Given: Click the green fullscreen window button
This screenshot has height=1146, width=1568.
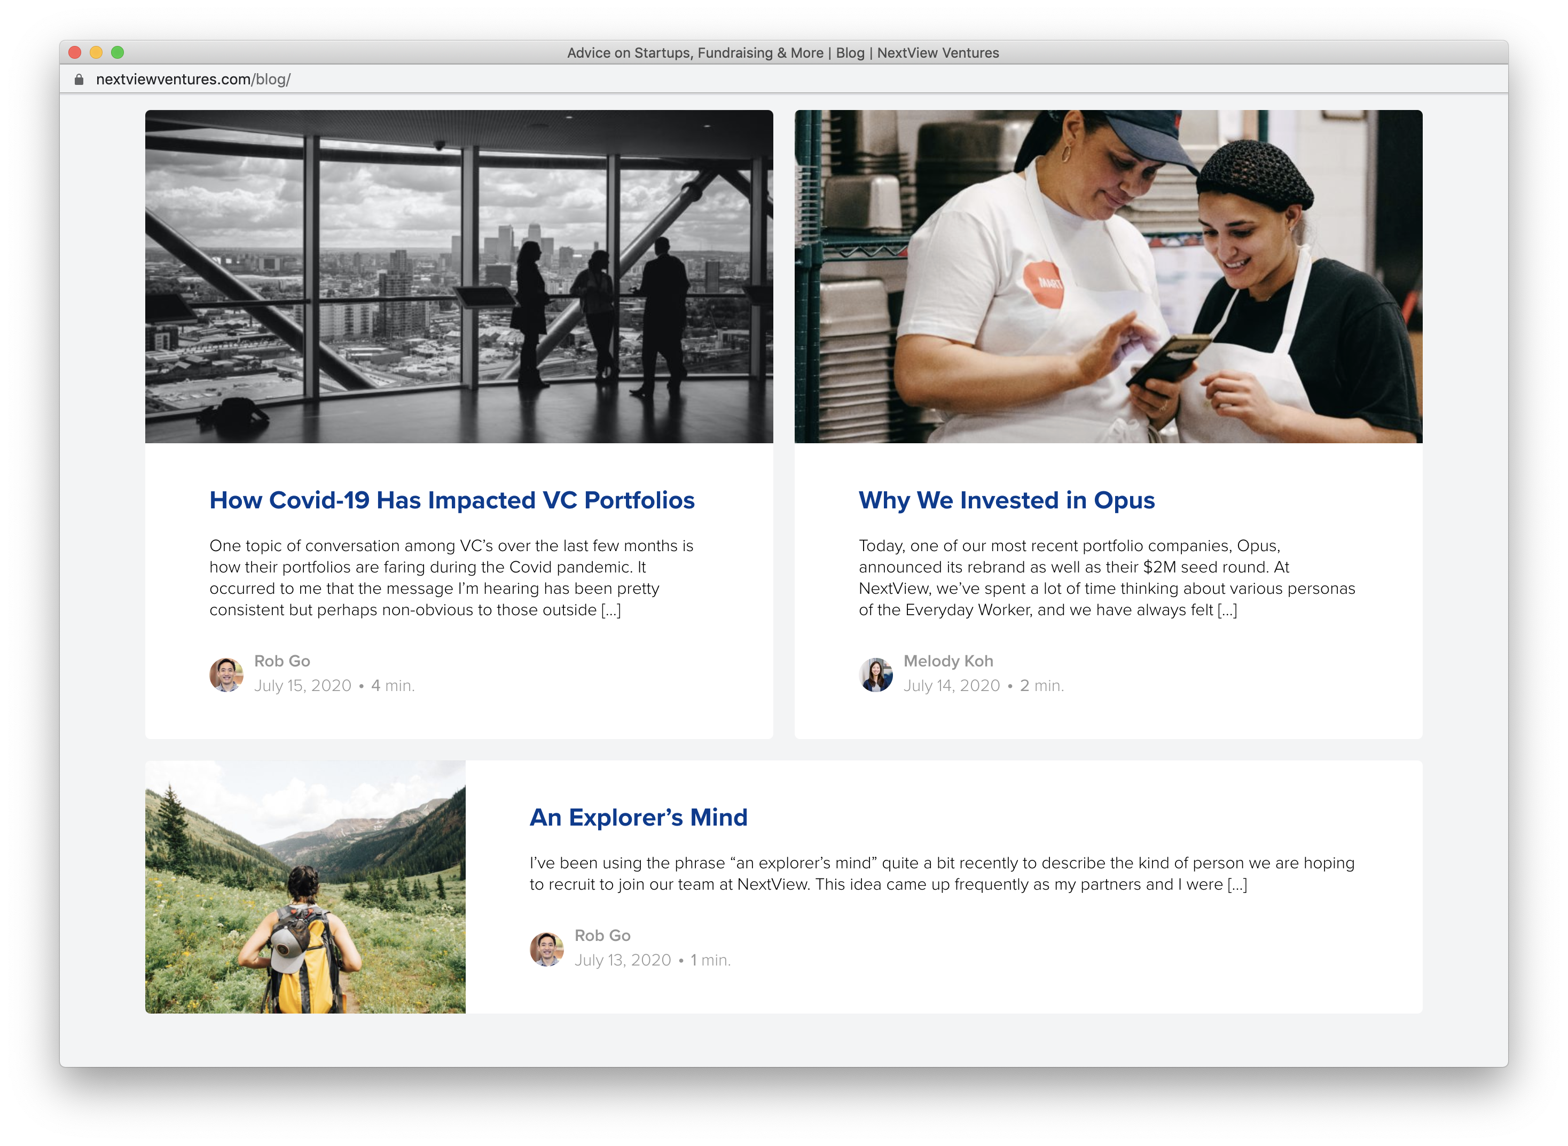Looking at the screenshot, I should (x=118, y=53).
